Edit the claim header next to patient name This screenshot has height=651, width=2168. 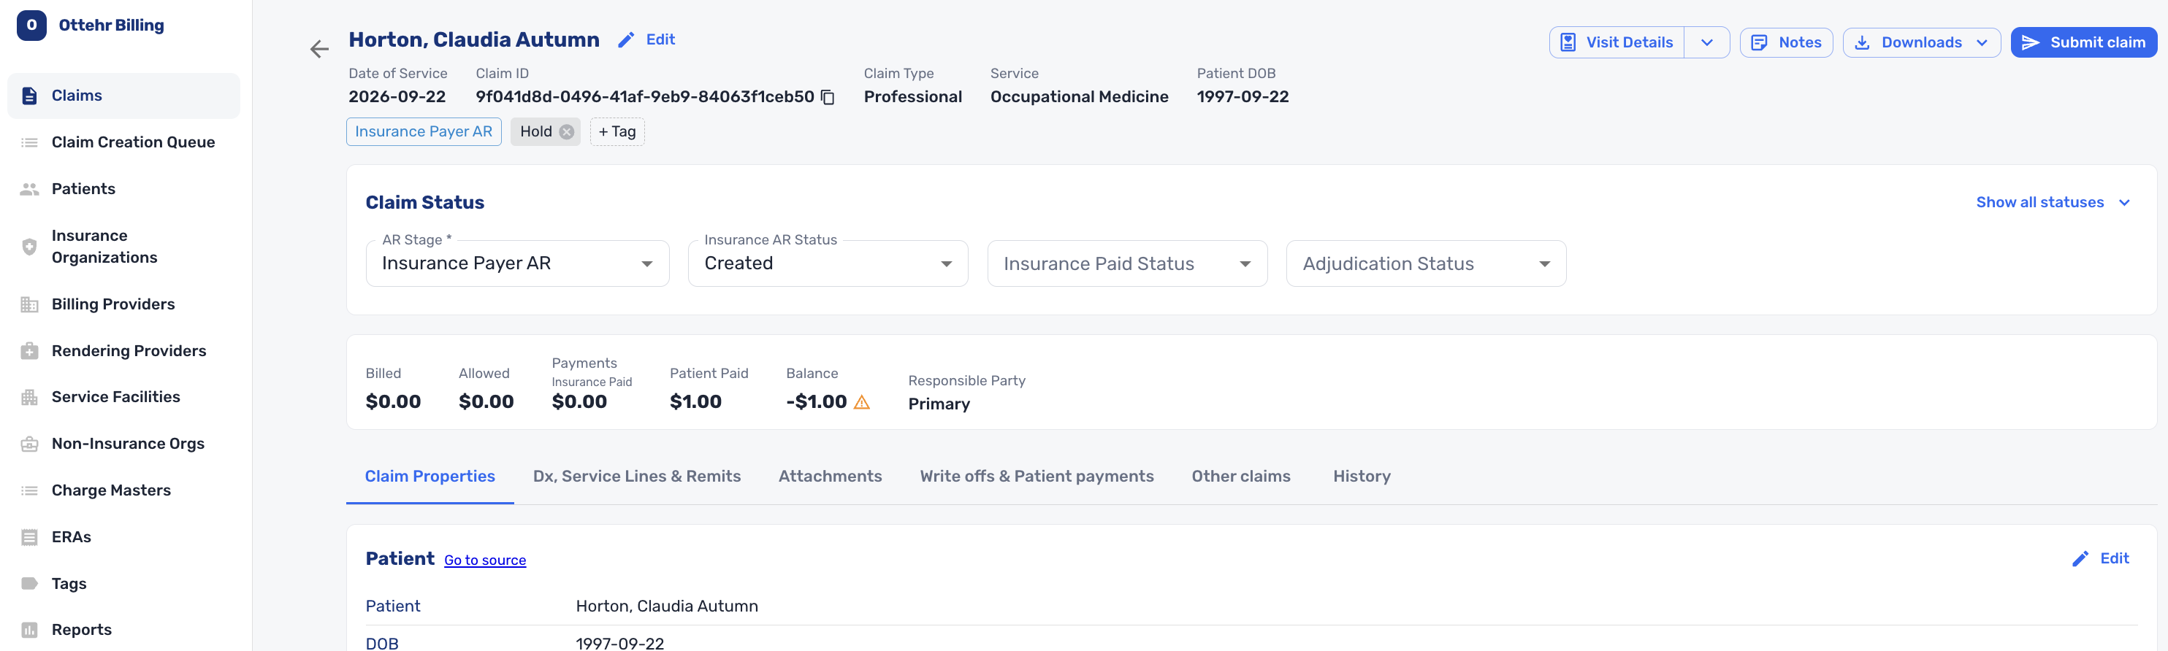pyautogui.click(x=646, y=39)
